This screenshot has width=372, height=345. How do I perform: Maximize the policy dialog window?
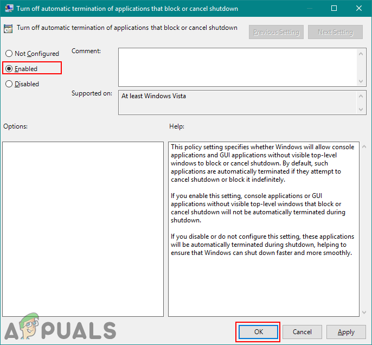coord(334,8)
